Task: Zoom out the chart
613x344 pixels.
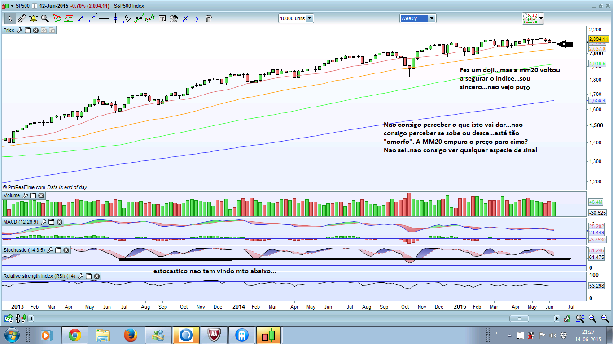Action: click(x=592, y=318)
